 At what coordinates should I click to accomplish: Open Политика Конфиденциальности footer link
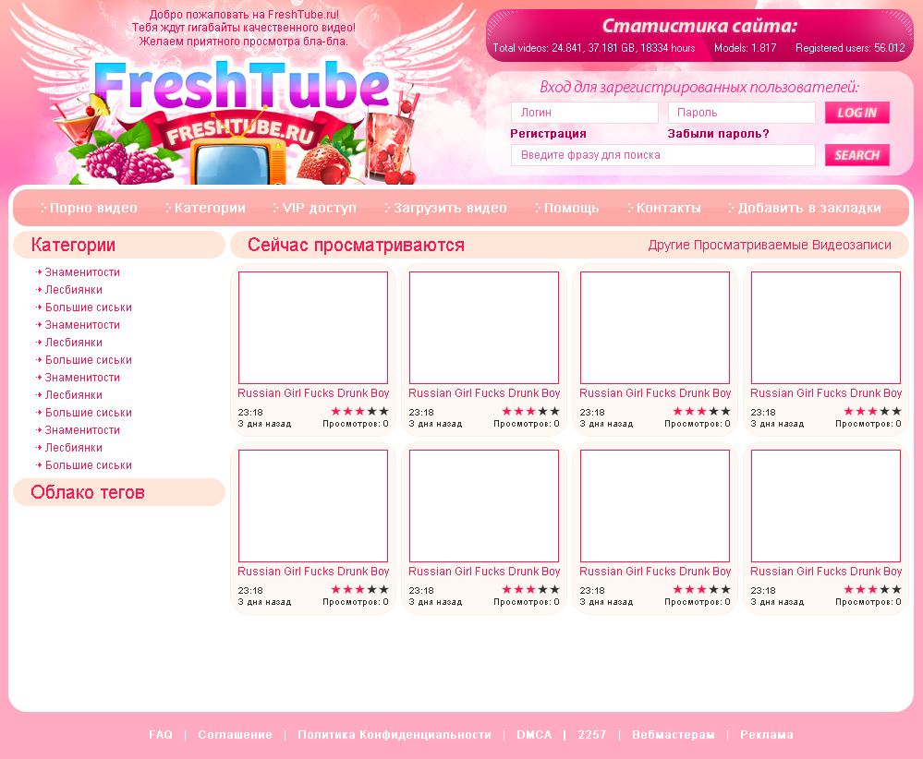click(395, 735)
